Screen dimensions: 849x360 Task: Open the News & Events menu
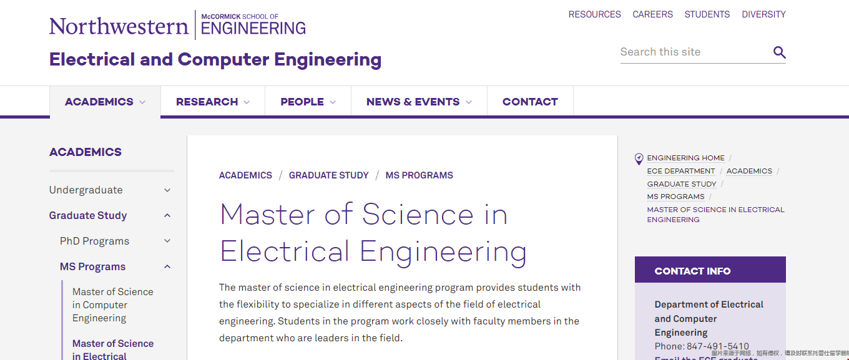[419, 102]
